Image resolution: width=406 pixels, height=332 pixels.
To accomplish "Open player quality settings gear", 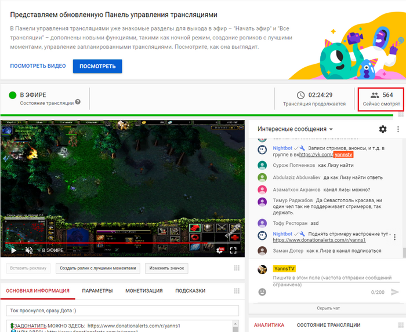I will [220, 250].
